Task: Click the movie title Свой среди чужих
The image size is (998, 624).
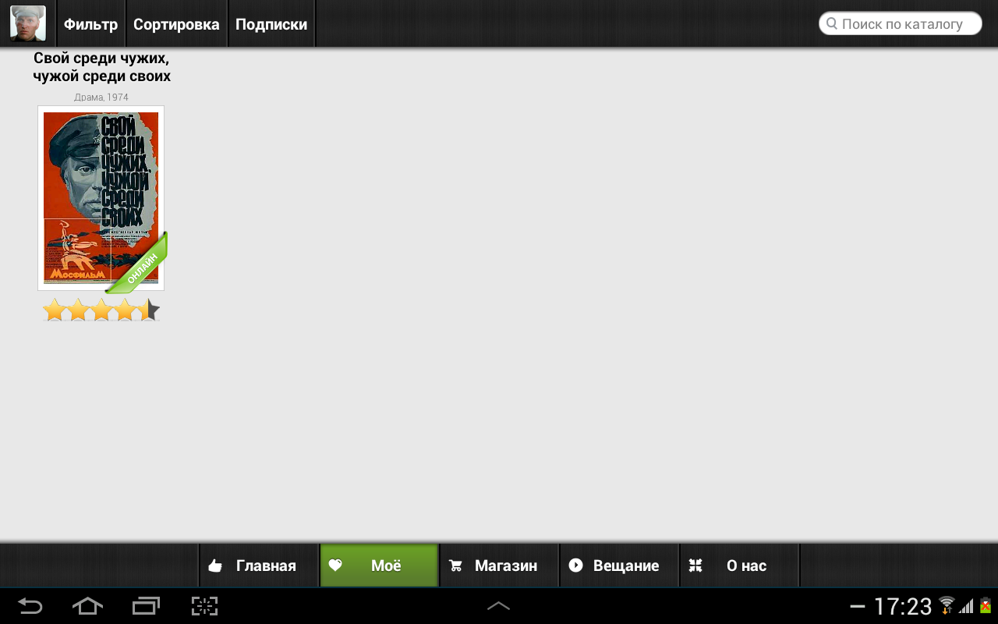Action: pos(101,67)
